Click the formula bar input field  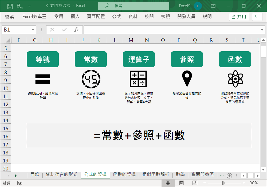tap(171, 30)
